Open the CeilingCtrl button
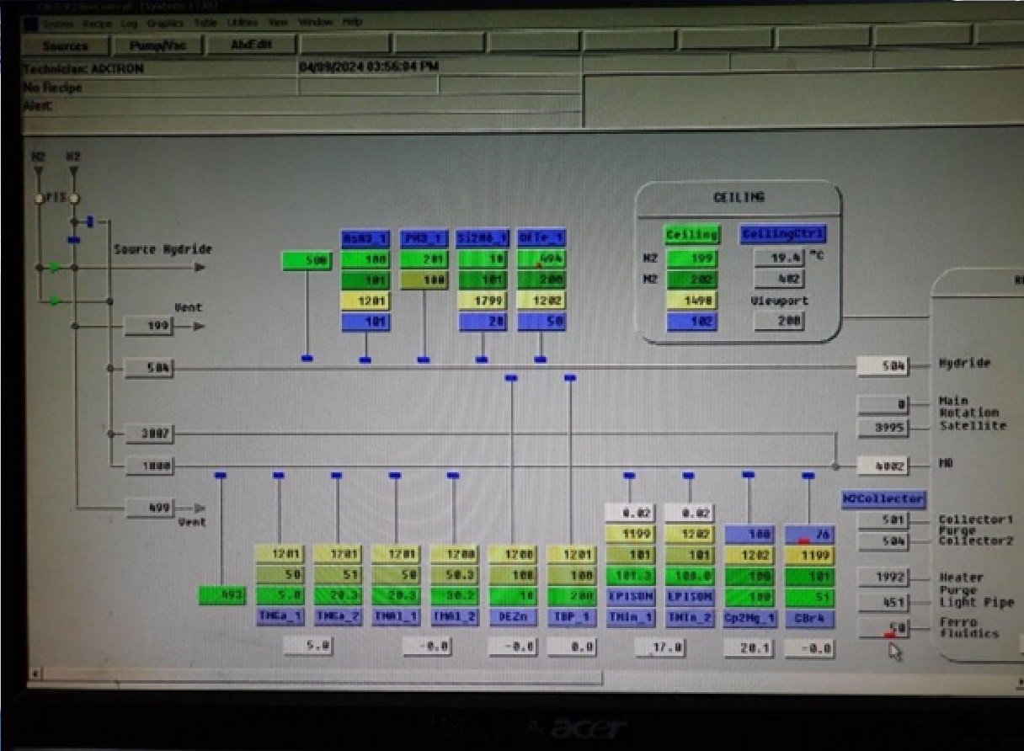 click(783, 234)
